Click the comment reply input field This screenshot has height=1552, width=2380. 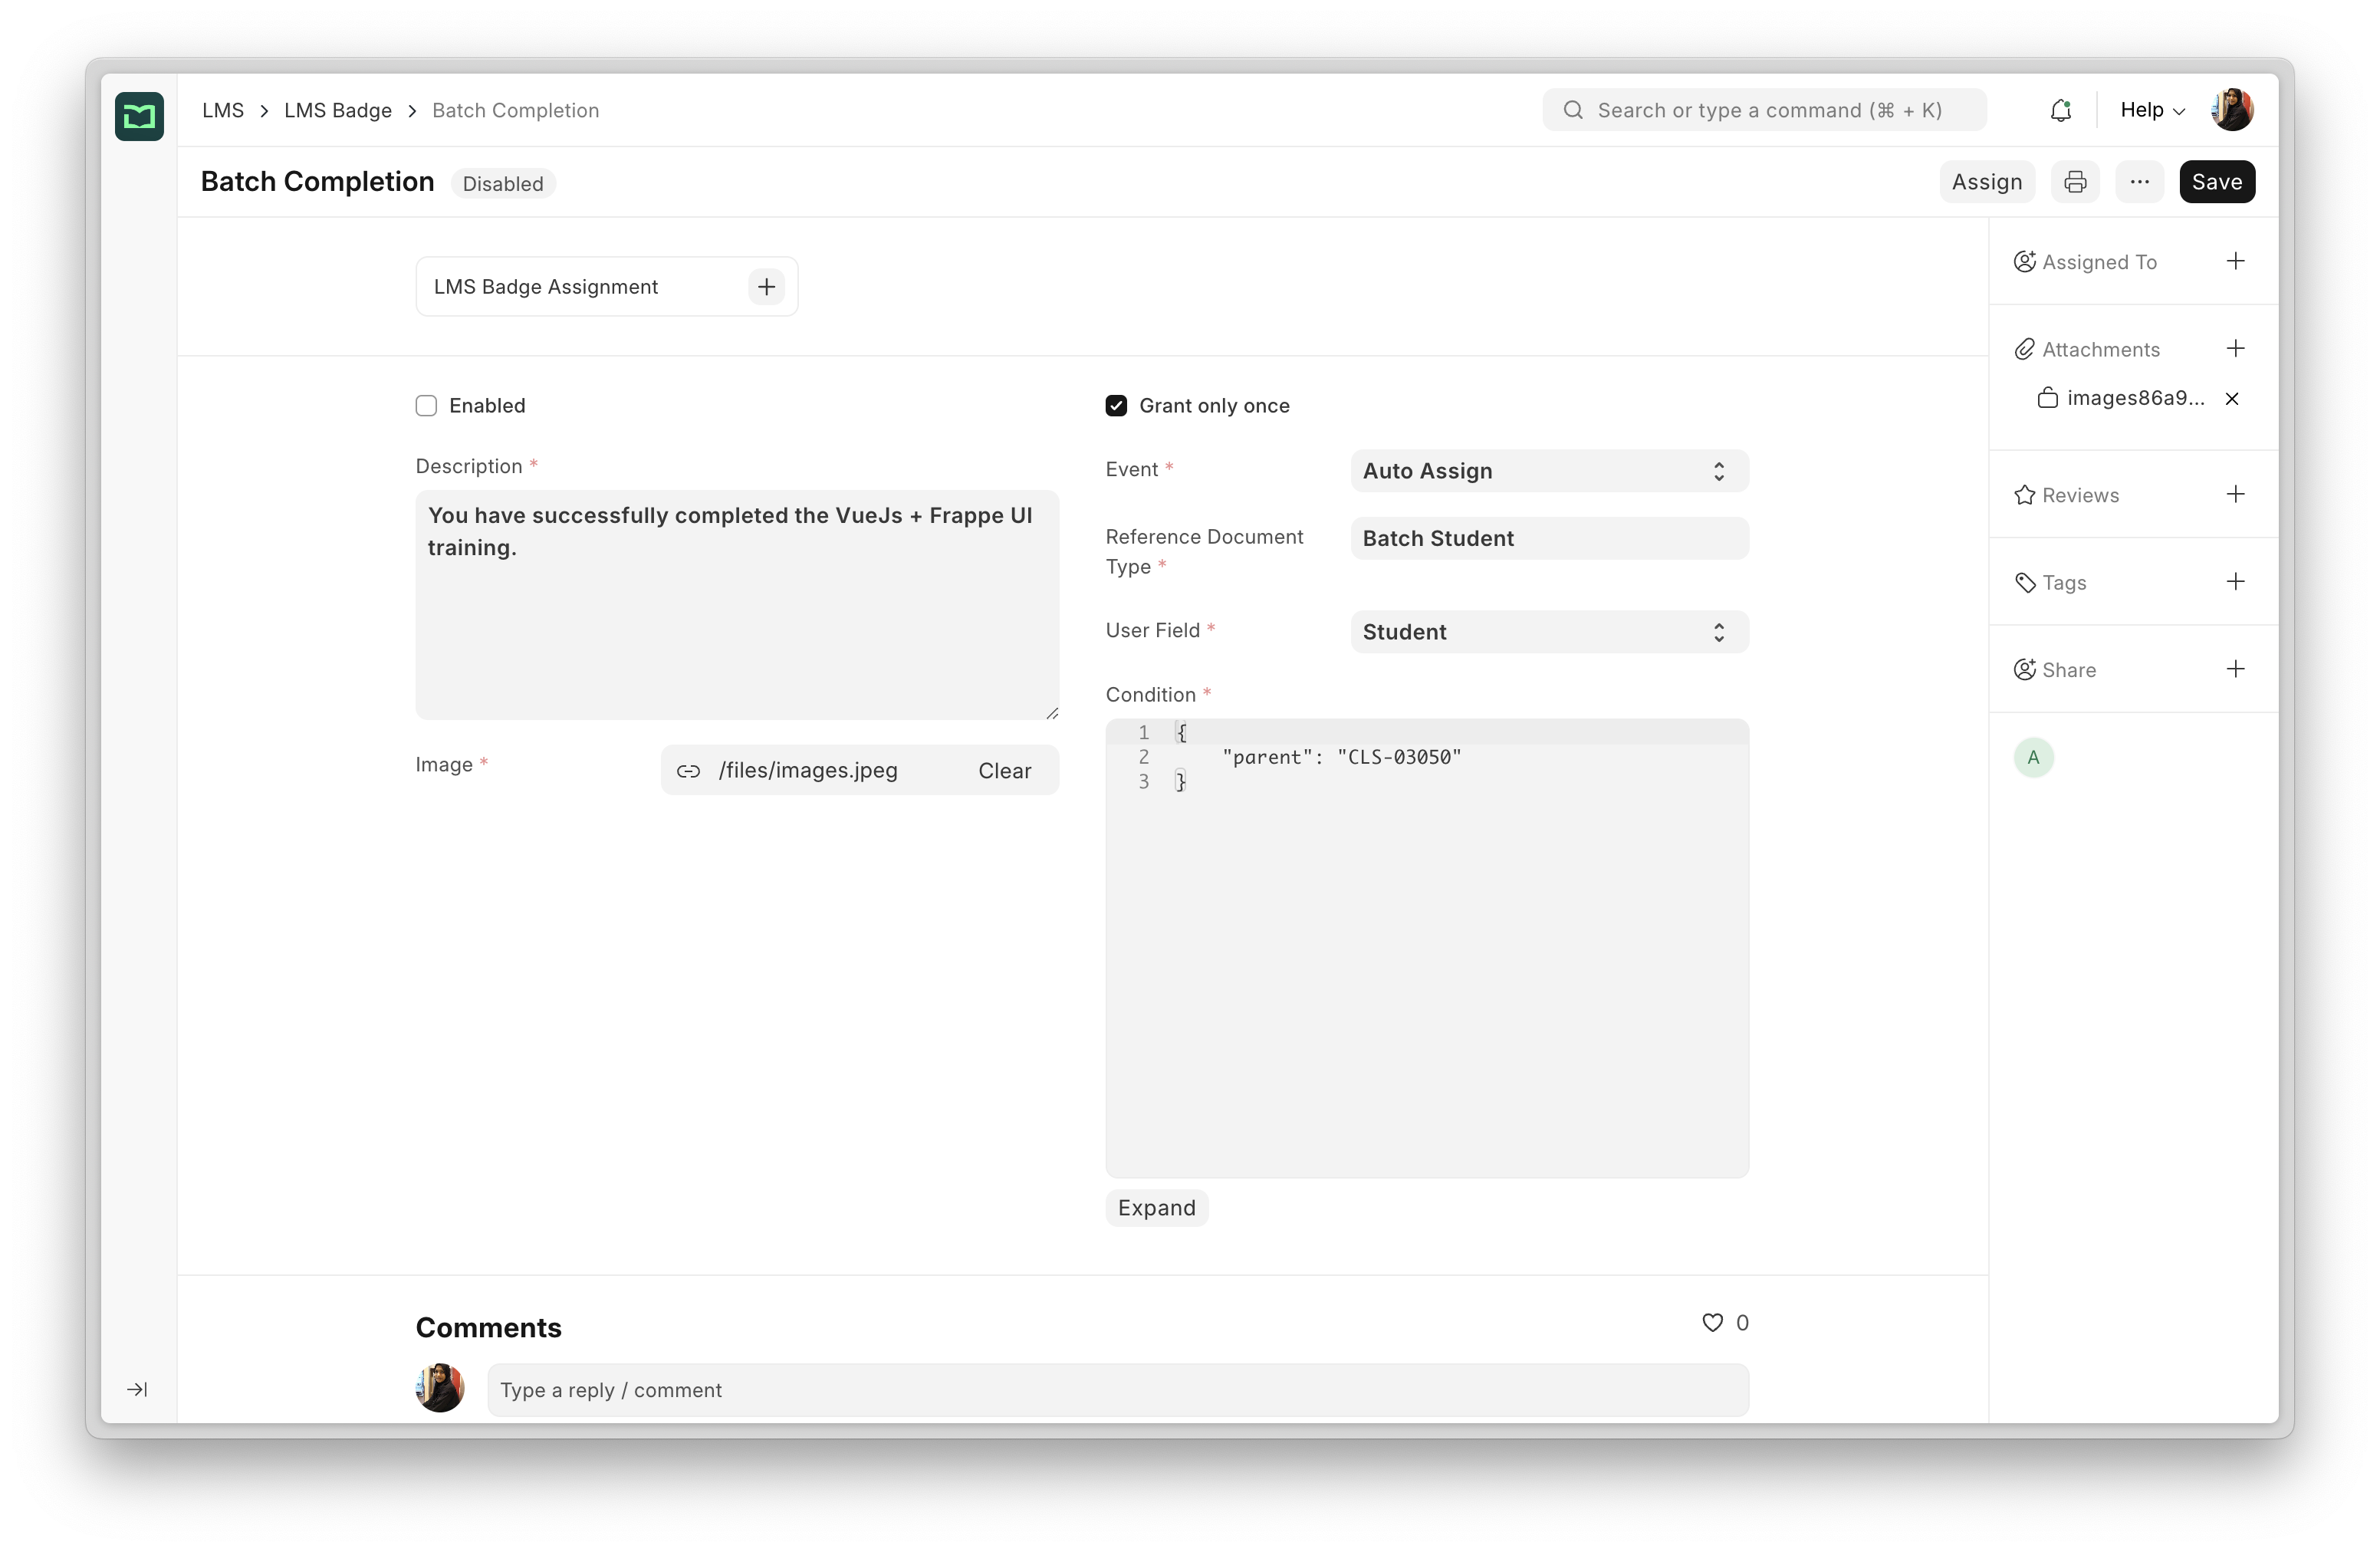(x=1117, y=1390)
